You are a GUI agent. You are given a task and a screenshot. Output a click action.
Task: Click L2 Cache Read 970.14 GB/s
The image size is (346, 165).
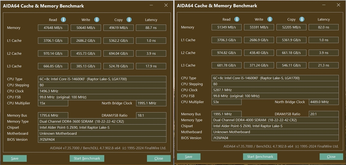click(x=53, y=53)
